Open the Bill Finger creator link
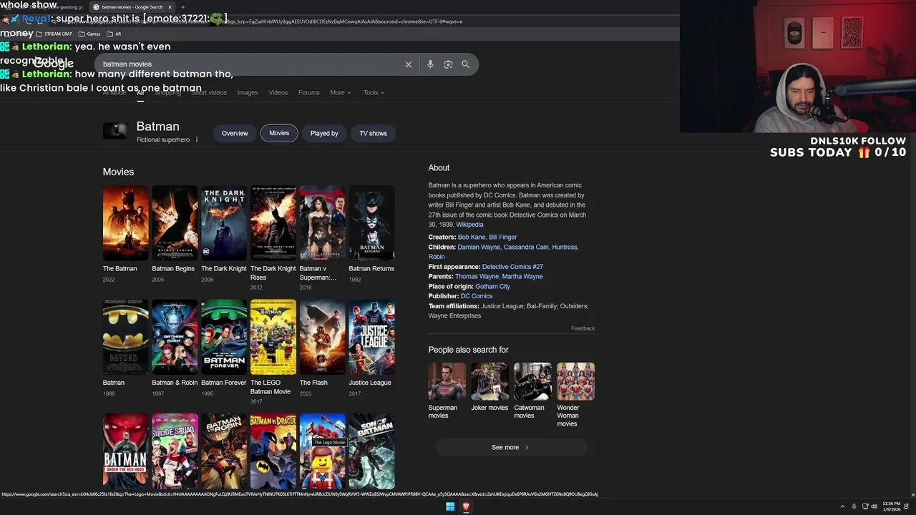Image resolution: width=916 pixels, height=515 pixels. coord(502,237)
